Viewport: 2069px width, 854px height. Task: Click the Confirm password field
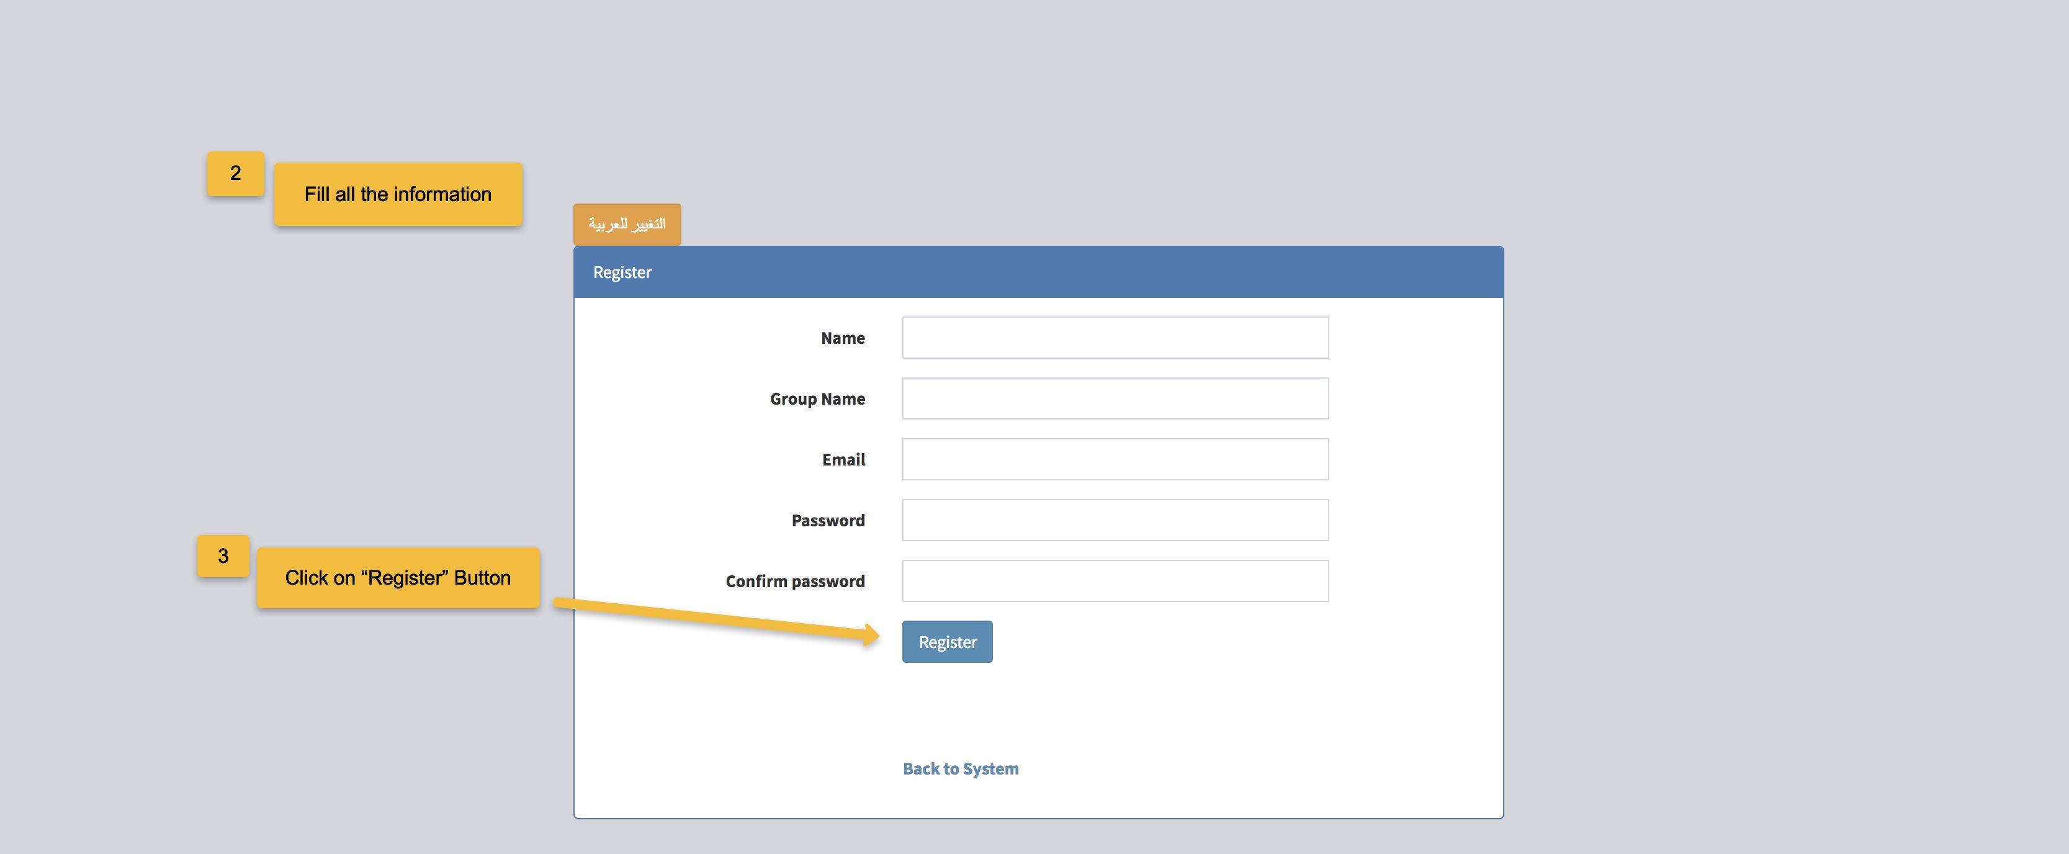coord(1115,581)
